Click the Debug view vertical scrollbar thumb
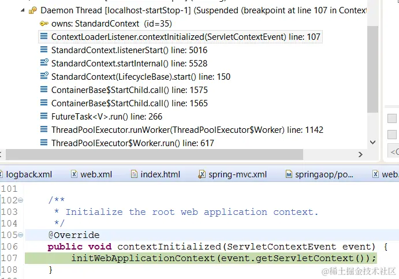 tap(373, 69)
